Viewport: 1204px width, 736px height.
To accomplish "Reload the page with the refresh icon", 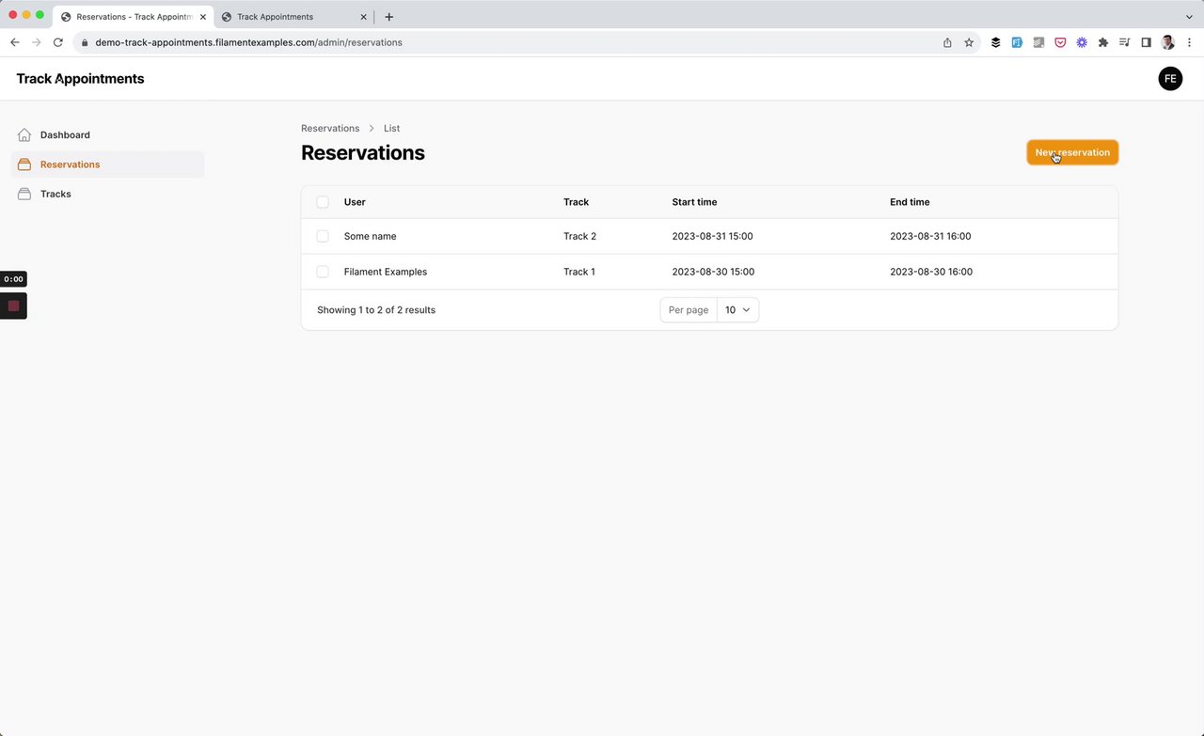I will 58,42.
